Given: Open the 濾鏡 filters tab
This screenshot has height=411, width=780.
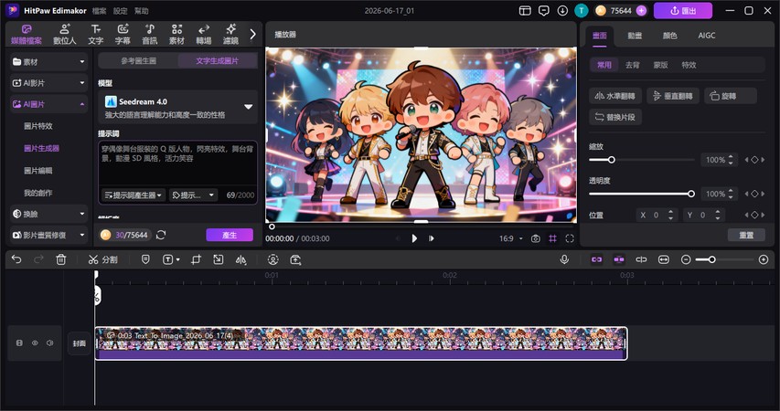Looking at the screenshot, I should pyautogui.click(x=230, y=35).
